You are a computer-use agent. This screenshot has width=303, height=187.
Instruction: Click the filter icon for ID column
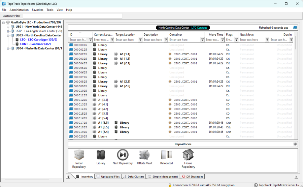tap(91, 40)
